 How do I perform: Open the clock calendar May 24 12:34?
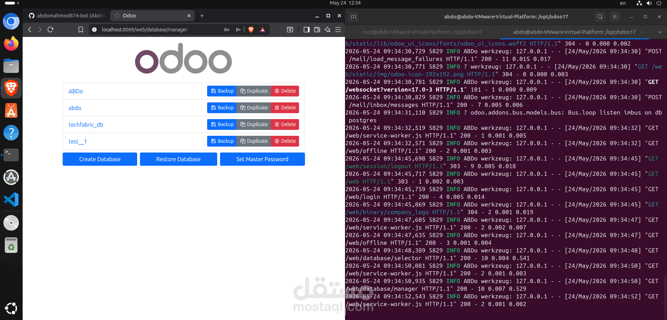[345, 3]
